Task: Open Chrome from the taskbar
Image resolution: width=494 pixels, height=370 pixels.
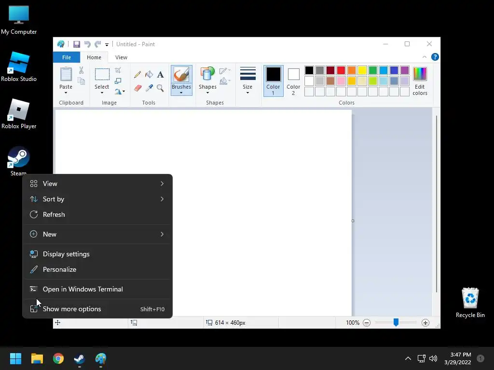Action: 58,358
